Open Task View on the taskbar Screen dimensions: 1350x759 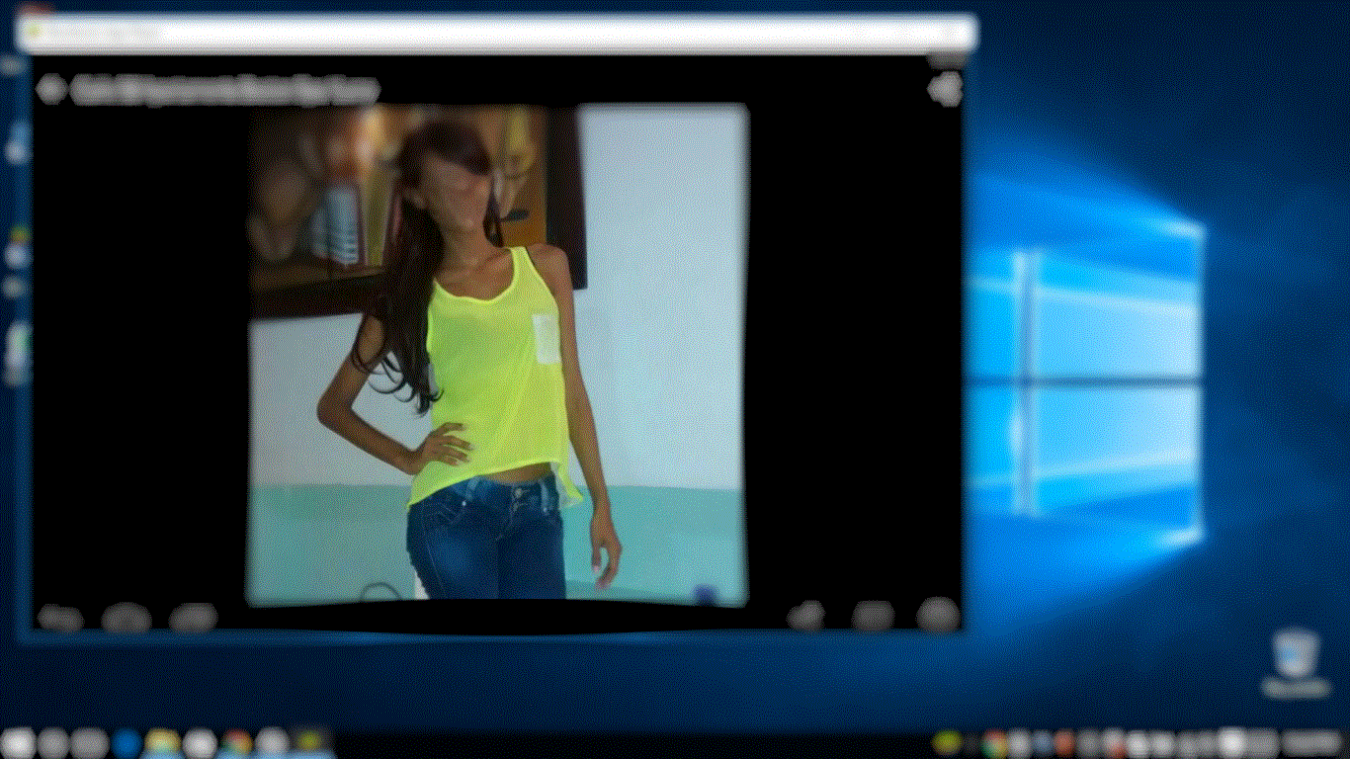(89, 741)
